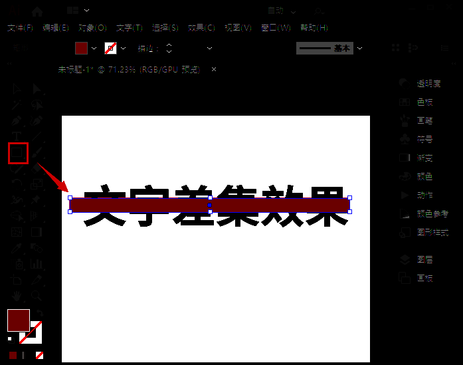Click the large dark red fill swatch
Screen dimensions: 463x365
tap(18, 320)
